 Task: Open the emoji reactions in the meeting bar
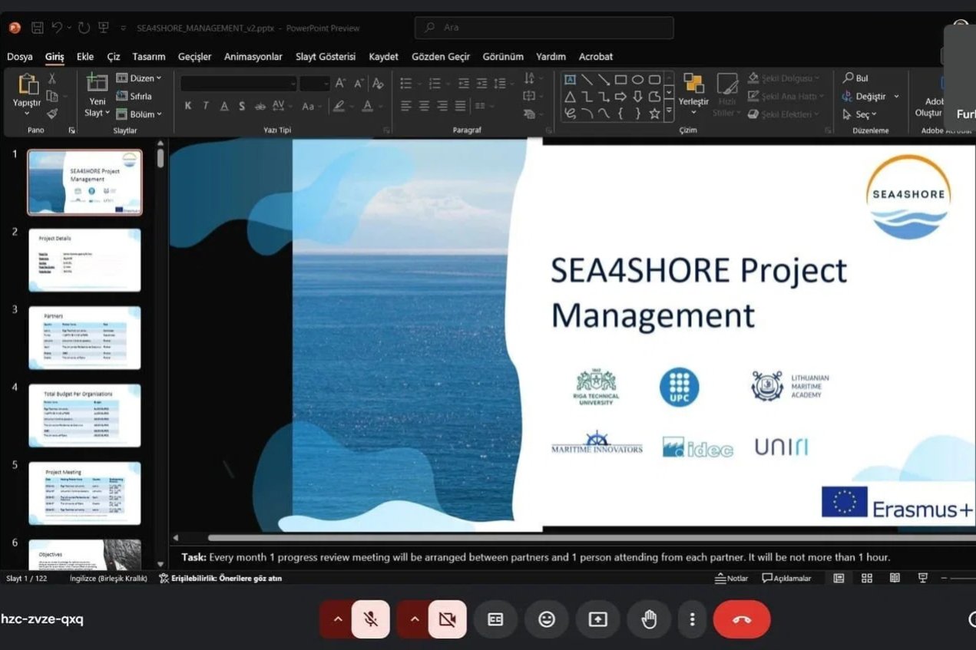pos(547,619)
